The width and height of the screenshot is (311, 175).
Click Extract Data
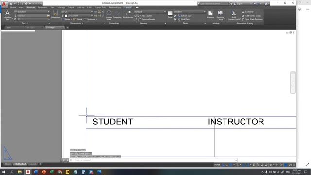click(x=185, y=16)
